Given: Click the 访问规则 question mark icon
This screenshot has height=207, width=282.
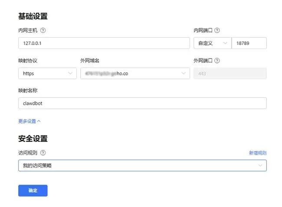Looking at the screenshot, I should pyautogui.click(x=43, y=153).
